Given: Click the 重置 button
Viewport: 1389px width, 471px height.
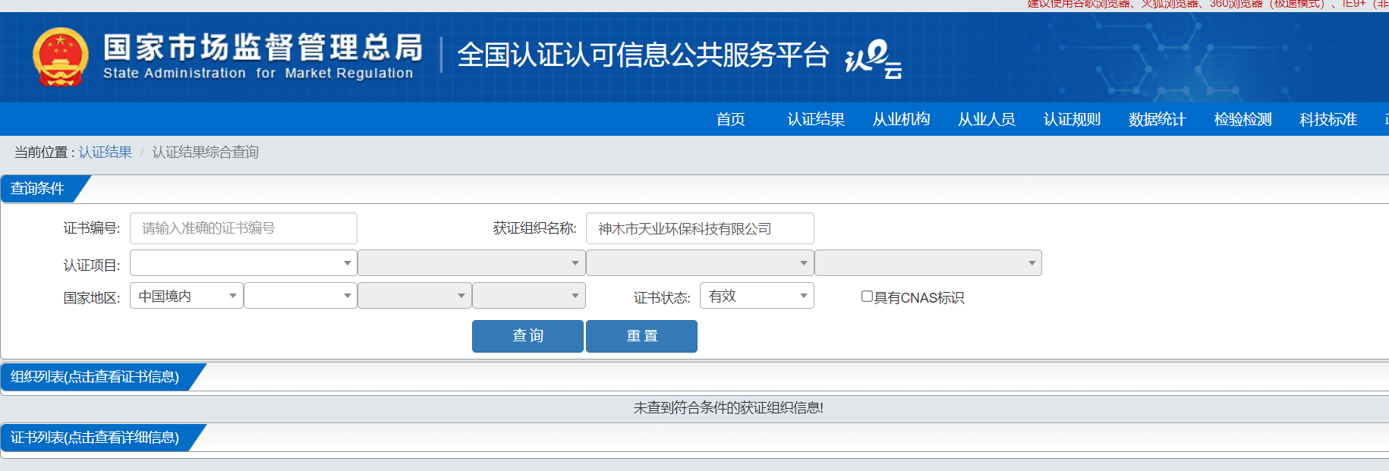Looking at the screenshot, I should tap(641, 336).
